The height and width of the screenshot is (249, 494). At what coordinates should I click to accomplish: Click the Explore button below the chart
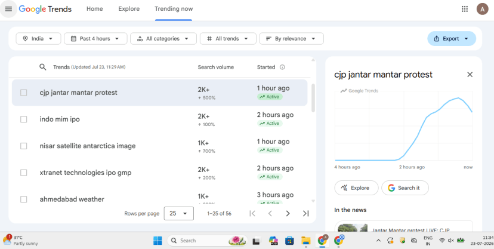point(356,188)
